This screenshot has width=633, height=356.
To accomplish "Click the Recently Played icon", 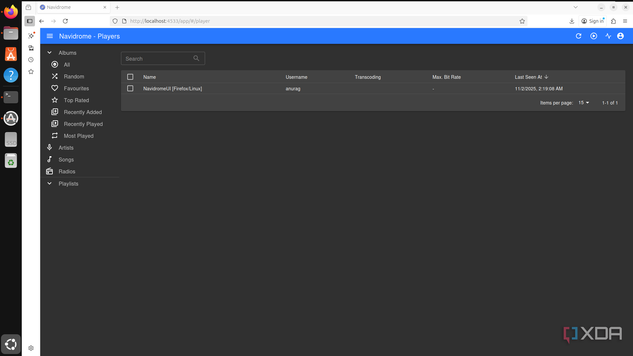I will point(55,124).
